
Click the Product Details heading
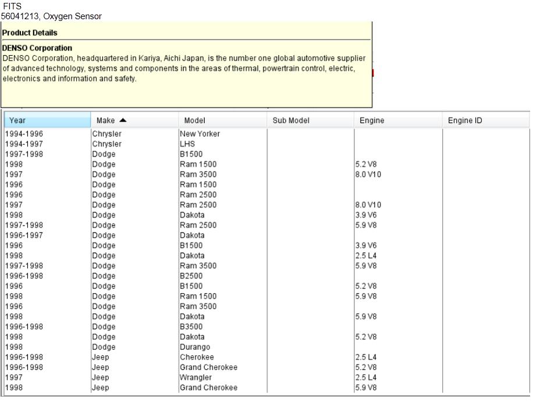(x=30, y=33)
